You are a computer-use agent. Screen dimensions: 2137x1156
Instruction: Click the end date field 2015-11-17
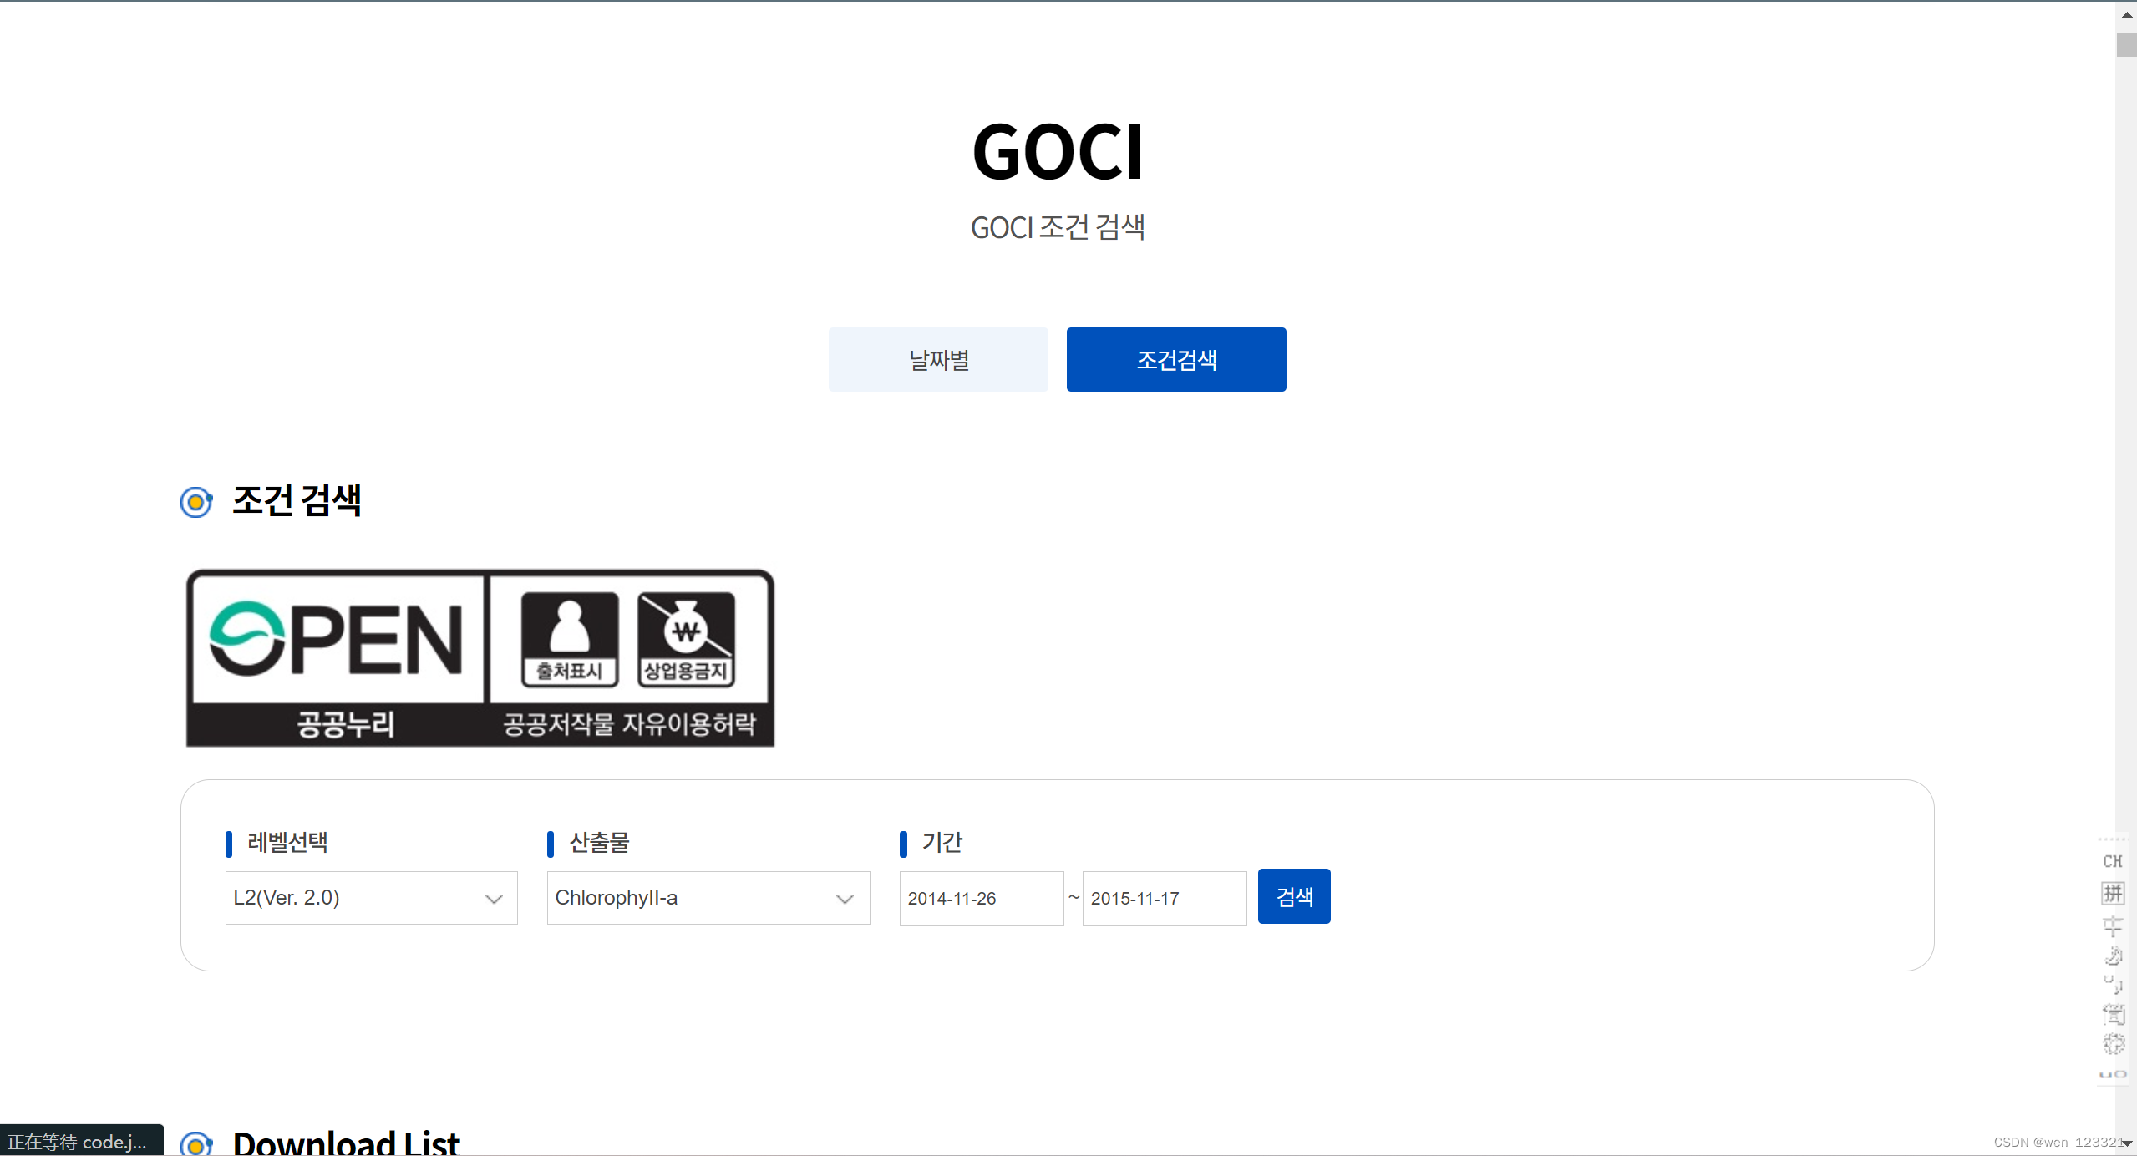click(1164, 898)
